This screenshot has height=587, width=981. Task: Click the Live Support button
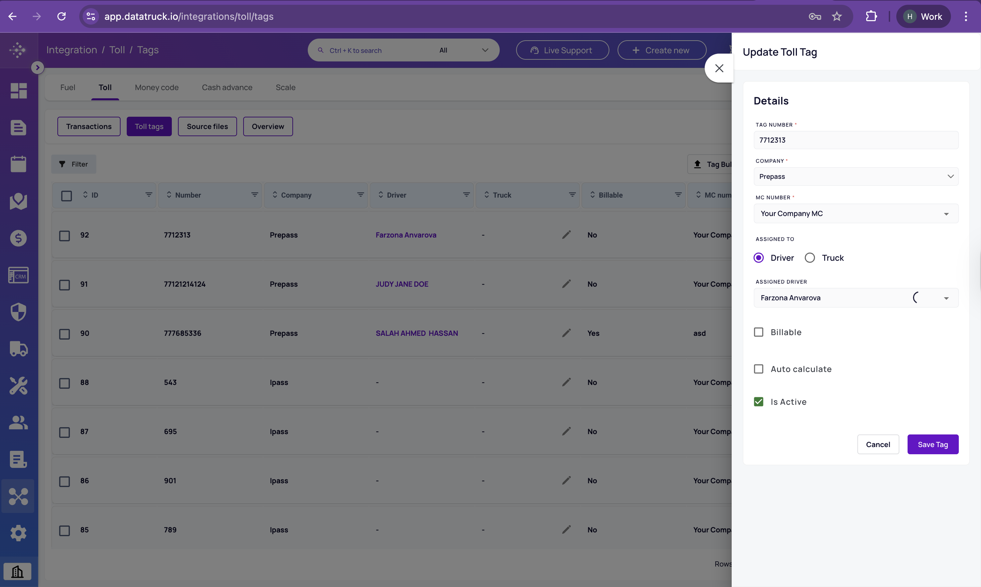pyautogui.click(x=562, y=50)
